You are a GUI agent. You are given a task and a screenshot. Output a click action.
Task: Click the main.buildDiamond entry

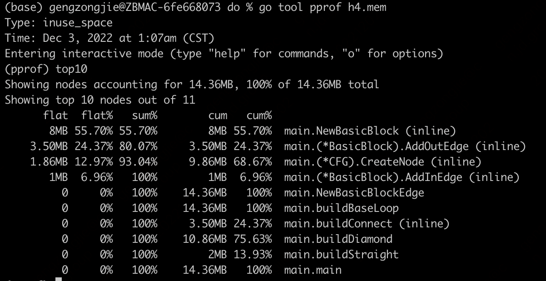click(338, 239)
